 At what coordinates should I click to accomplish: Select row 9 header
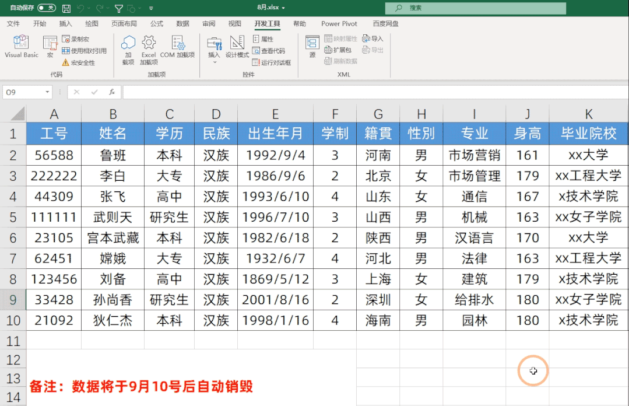click(x=13, y=300)
